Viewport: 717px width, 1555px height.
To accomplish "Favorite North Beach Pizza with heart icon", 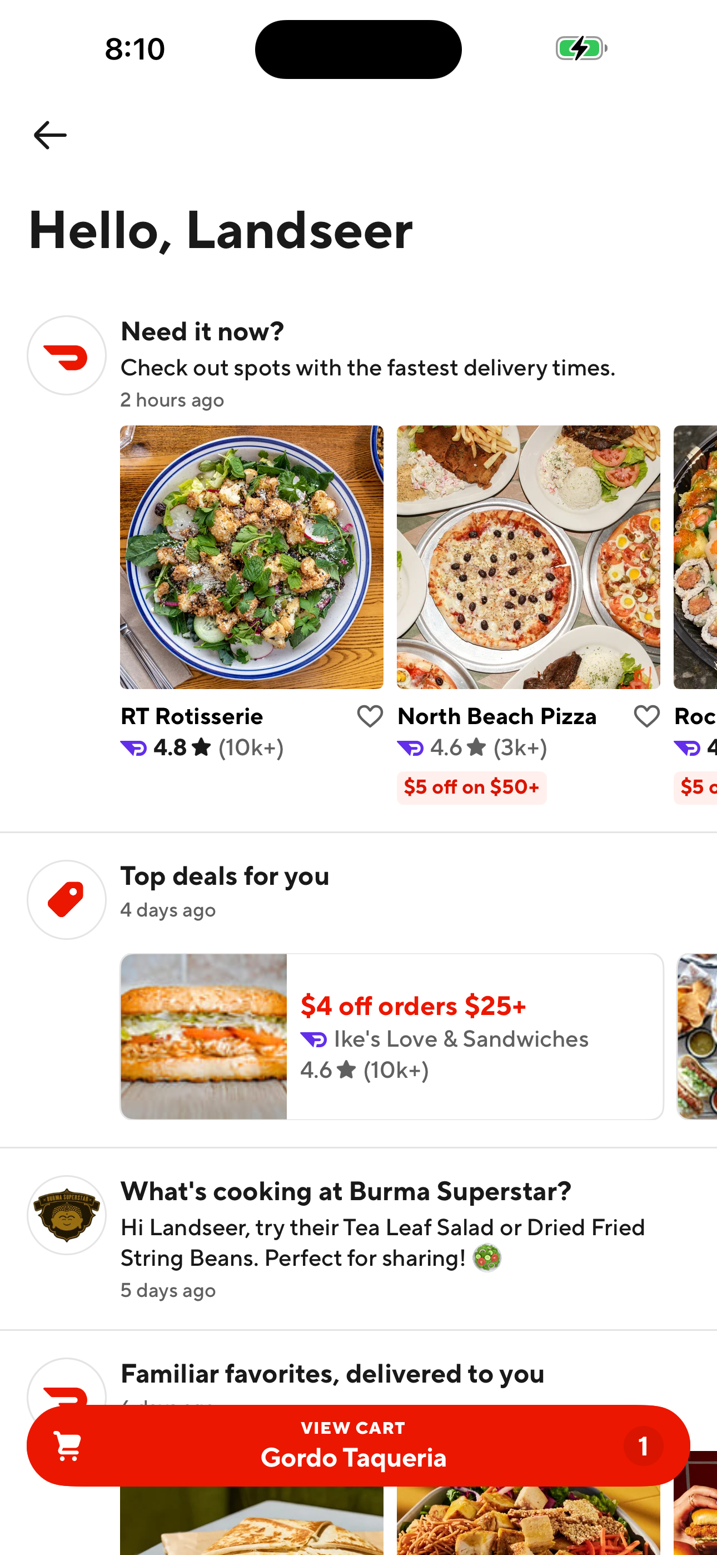I will tap(646, 716).
